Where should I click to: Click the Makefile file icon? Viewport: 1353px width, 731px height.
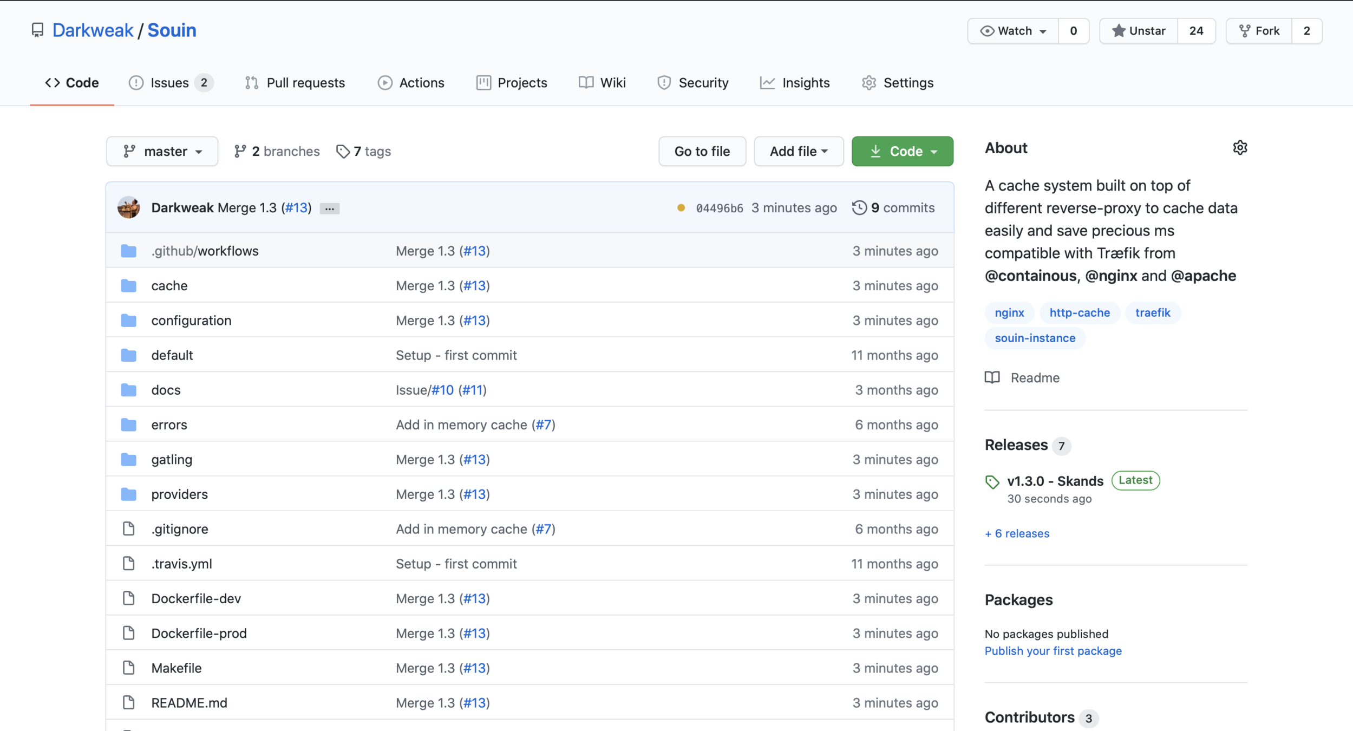click(x=129, y=668)
